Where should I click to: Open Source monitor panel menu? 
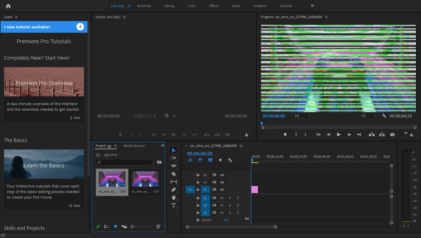pyautogui.click(x=124, y=17)
